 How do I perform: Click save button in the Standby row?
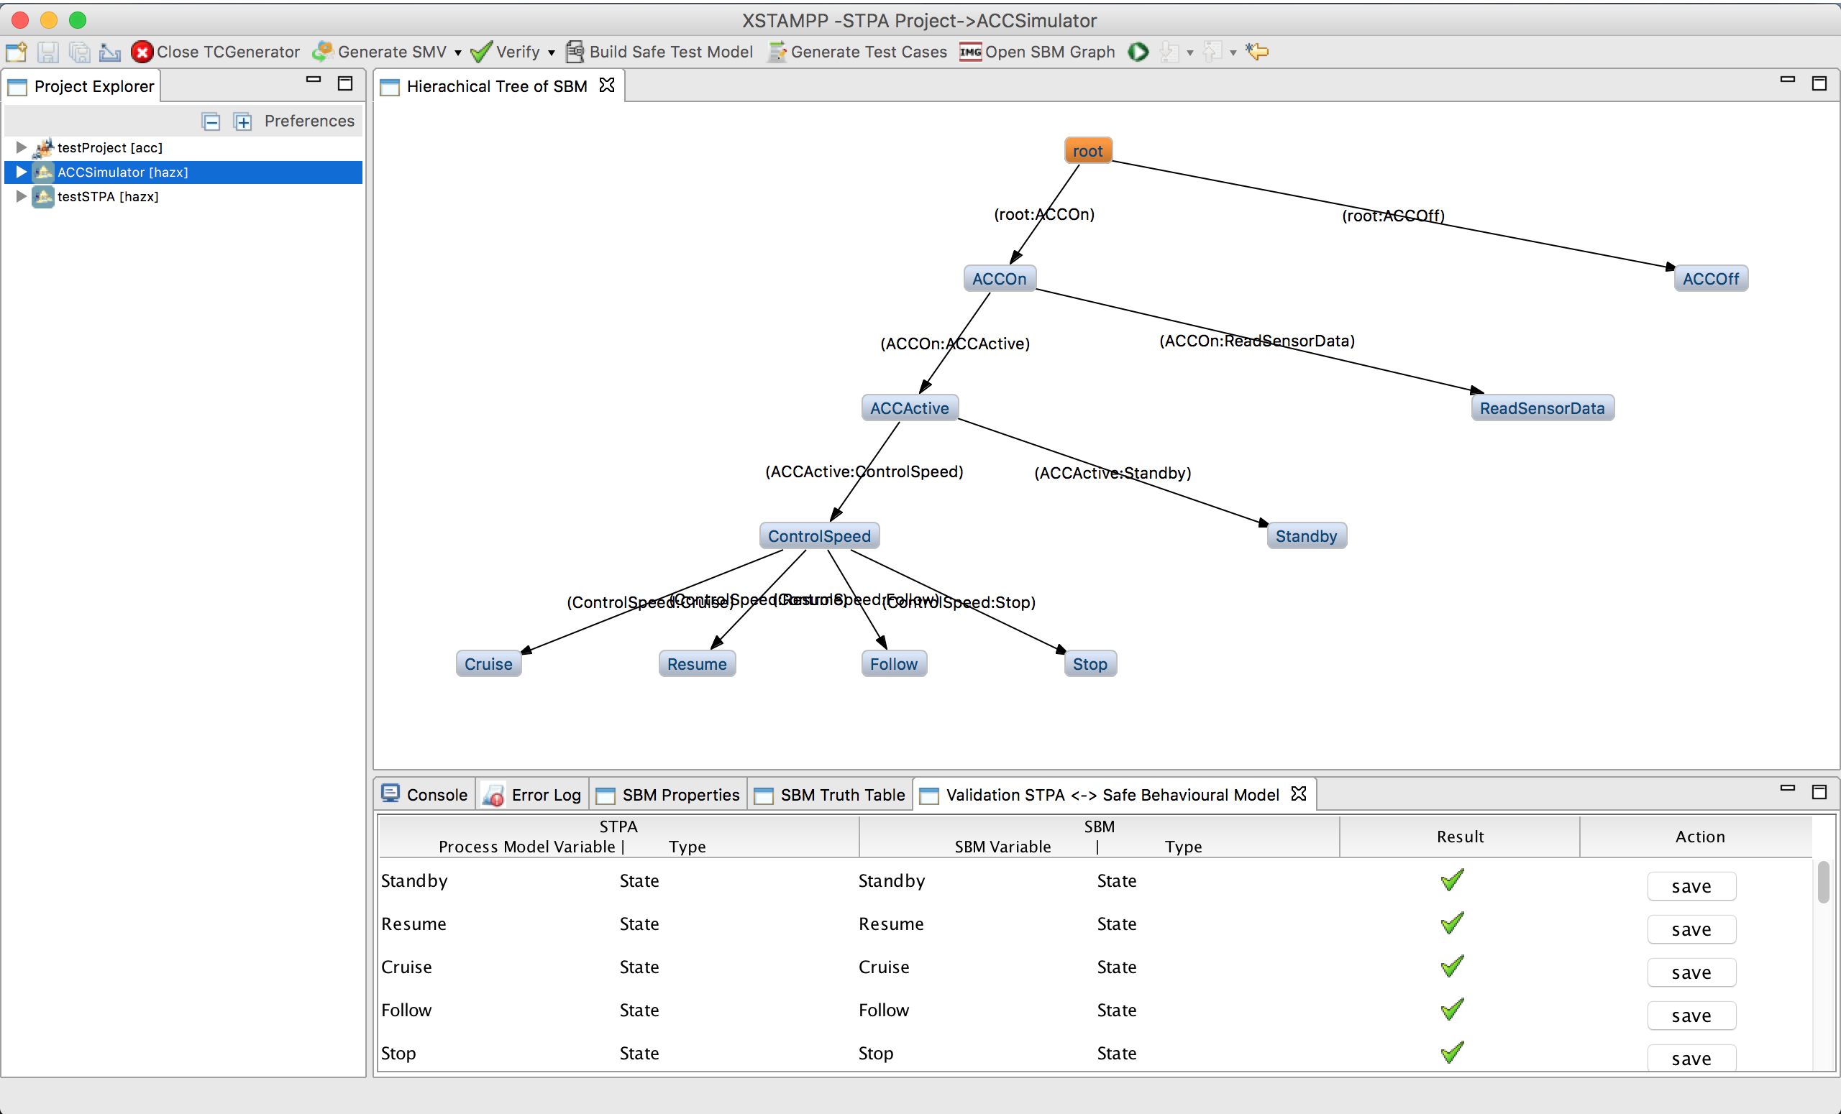click(1690, 886)
